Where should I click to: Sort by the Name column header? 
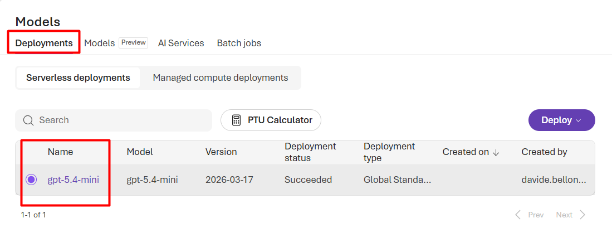[x=61, y=152]
